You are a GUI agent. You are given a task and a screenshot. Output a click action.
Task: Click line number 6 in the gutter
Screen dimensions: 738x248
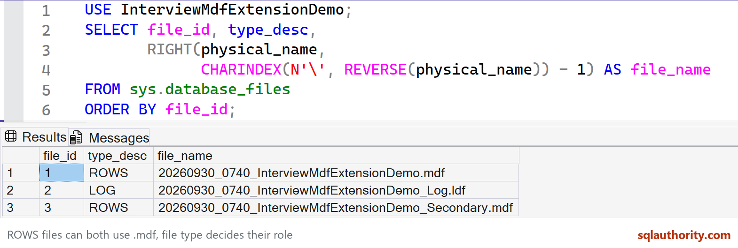[x=46, y=110]
